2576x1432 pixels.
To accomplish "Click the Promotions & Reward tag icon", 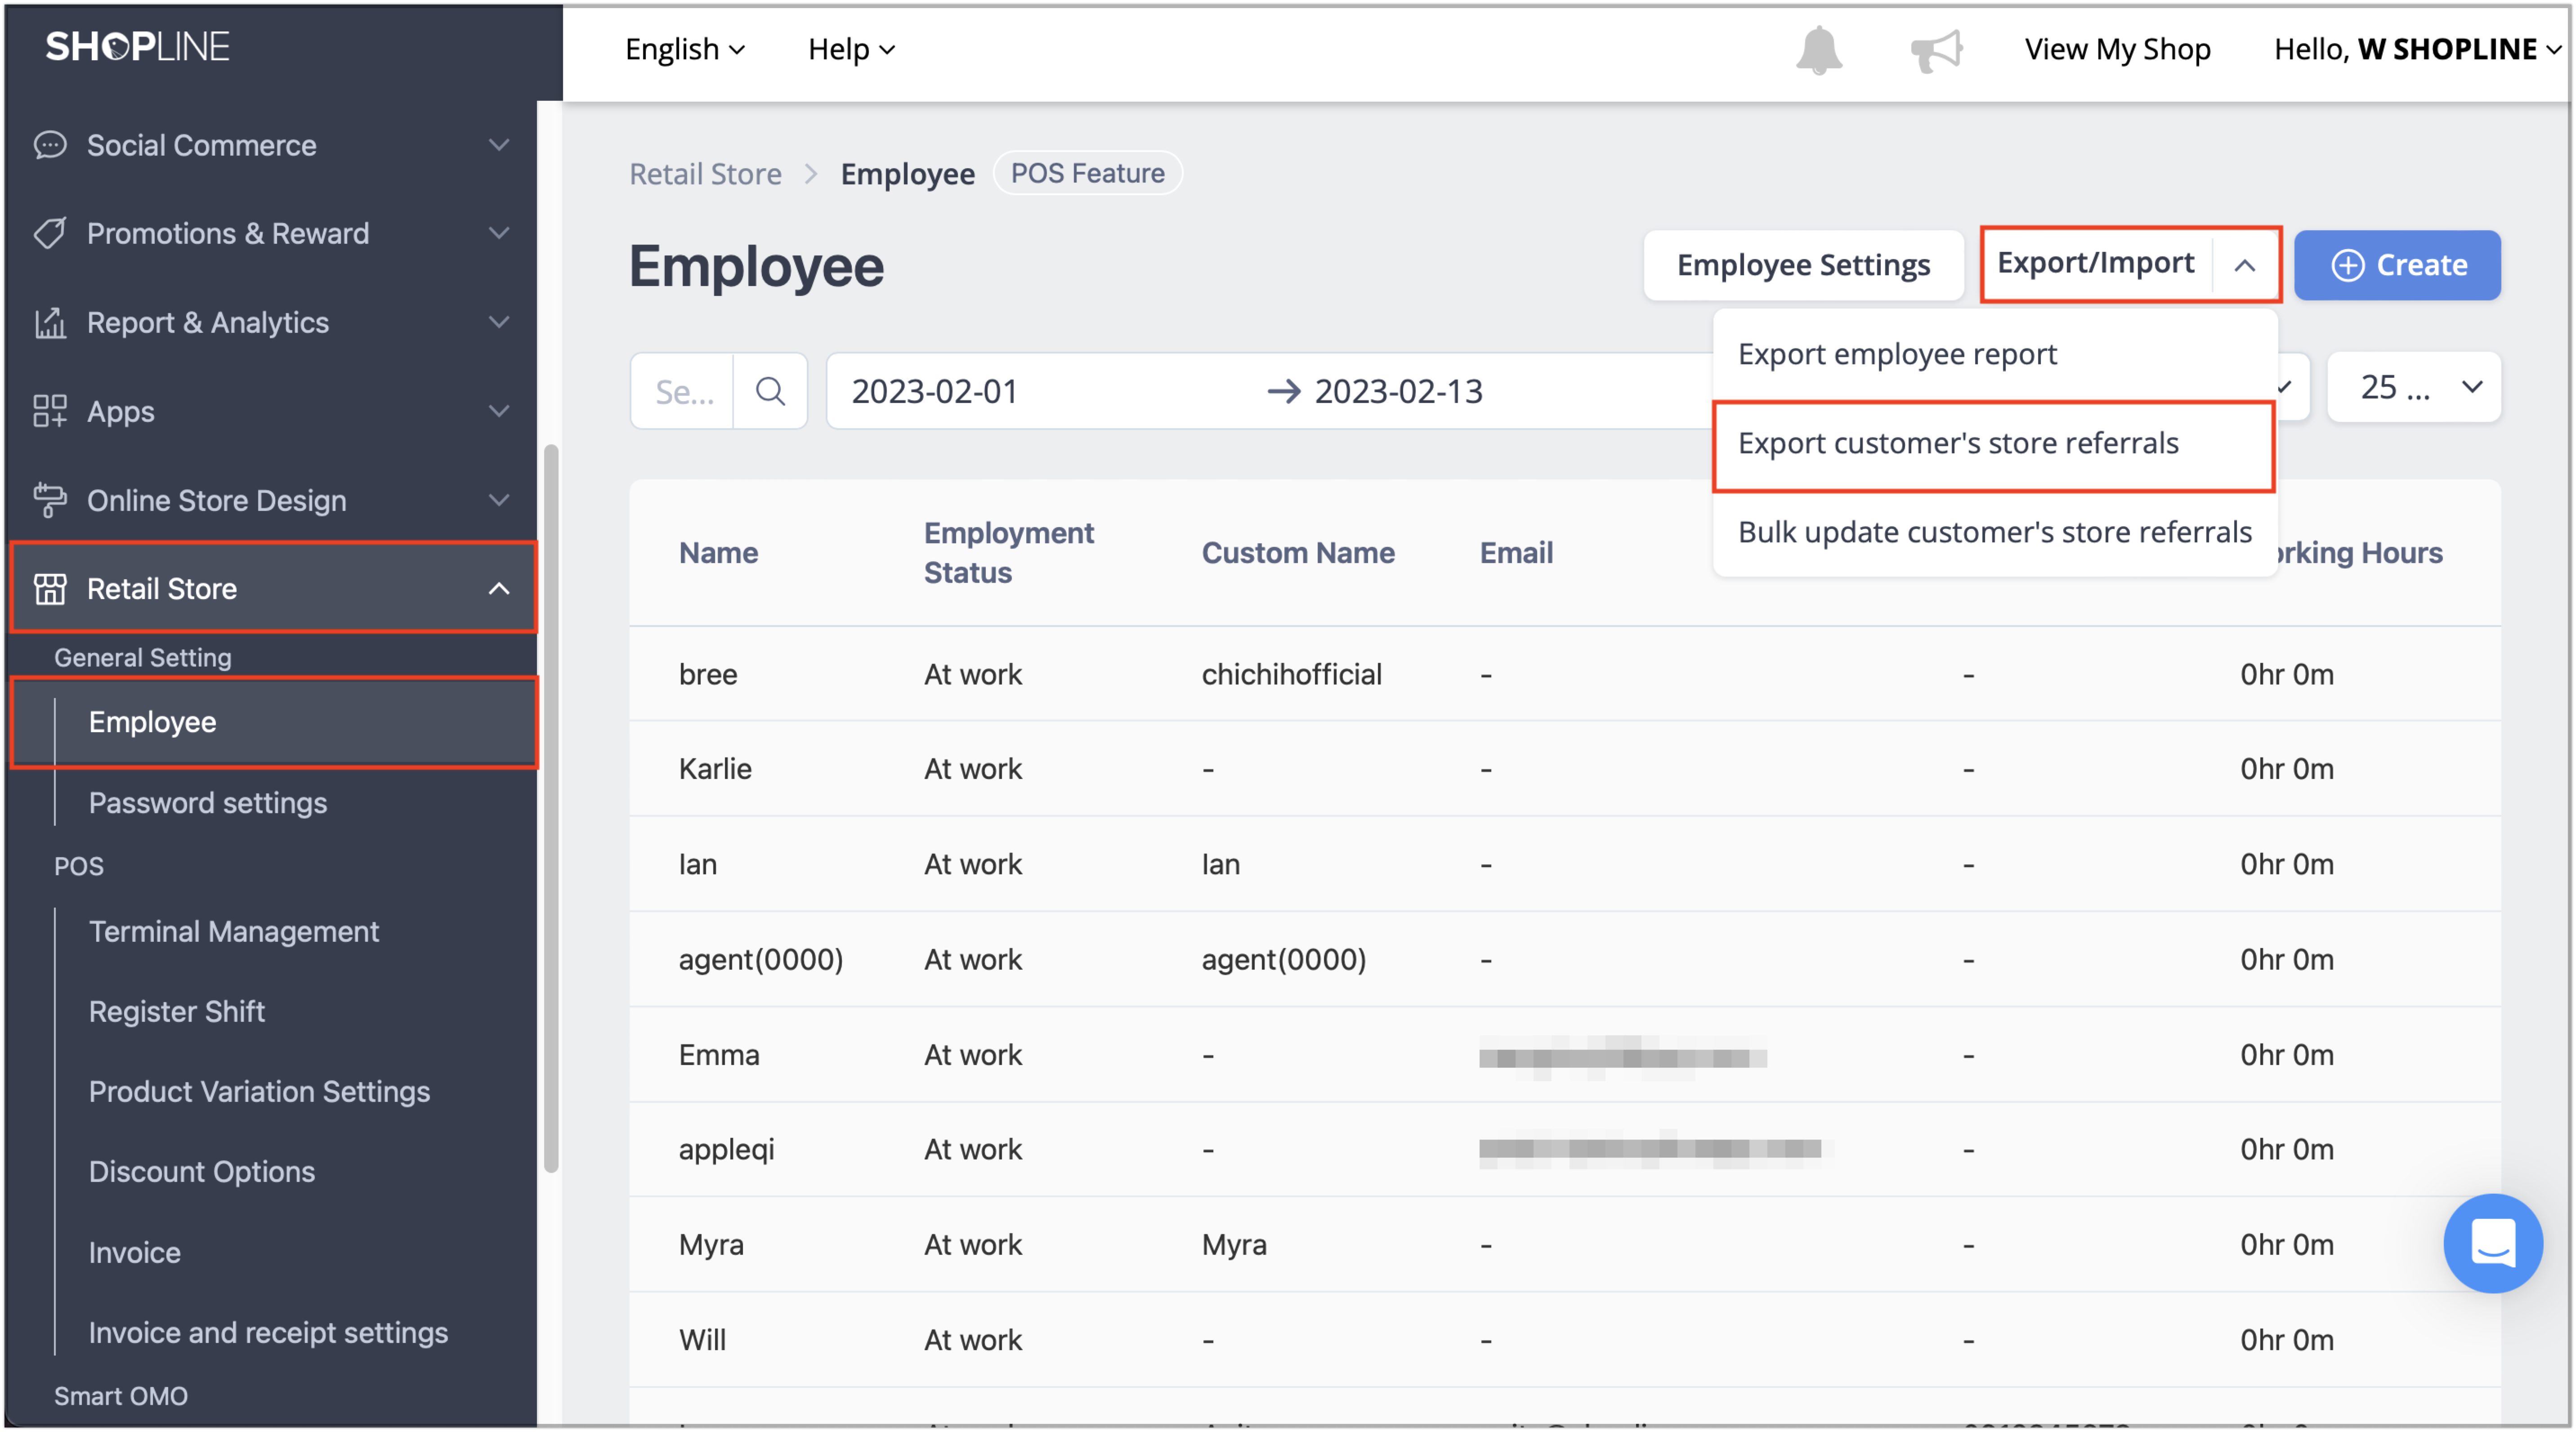I will pos(50,234).
